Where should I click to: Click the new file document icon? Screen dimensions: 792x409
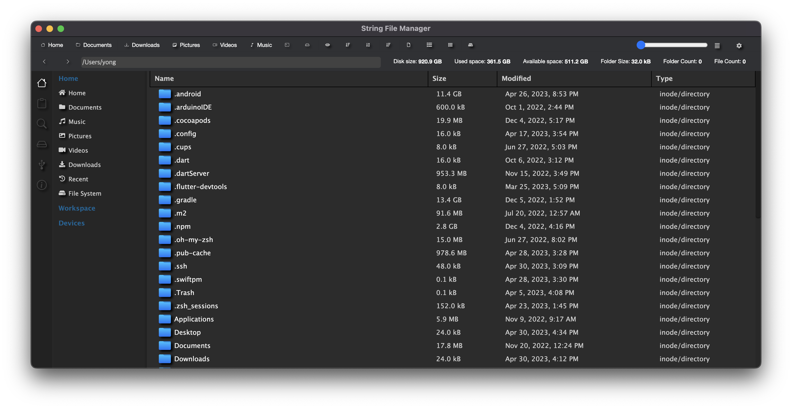pyautogui.click(x=408, y=45)
